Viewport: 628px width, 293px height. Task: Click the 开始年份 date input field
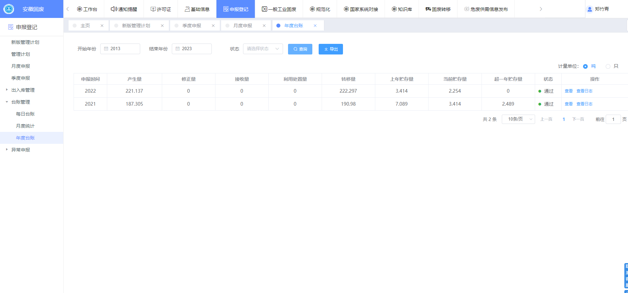click(120, 49)
